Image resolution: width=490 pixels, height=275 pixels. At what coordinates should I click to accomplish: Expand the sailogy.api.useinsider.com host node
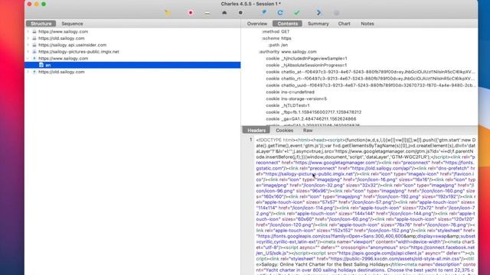point(28,45)
